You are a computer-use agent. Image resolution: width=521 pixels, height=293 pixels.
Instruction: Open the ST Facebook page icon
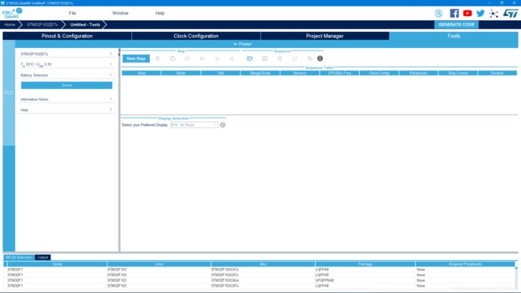pos(454,14)
